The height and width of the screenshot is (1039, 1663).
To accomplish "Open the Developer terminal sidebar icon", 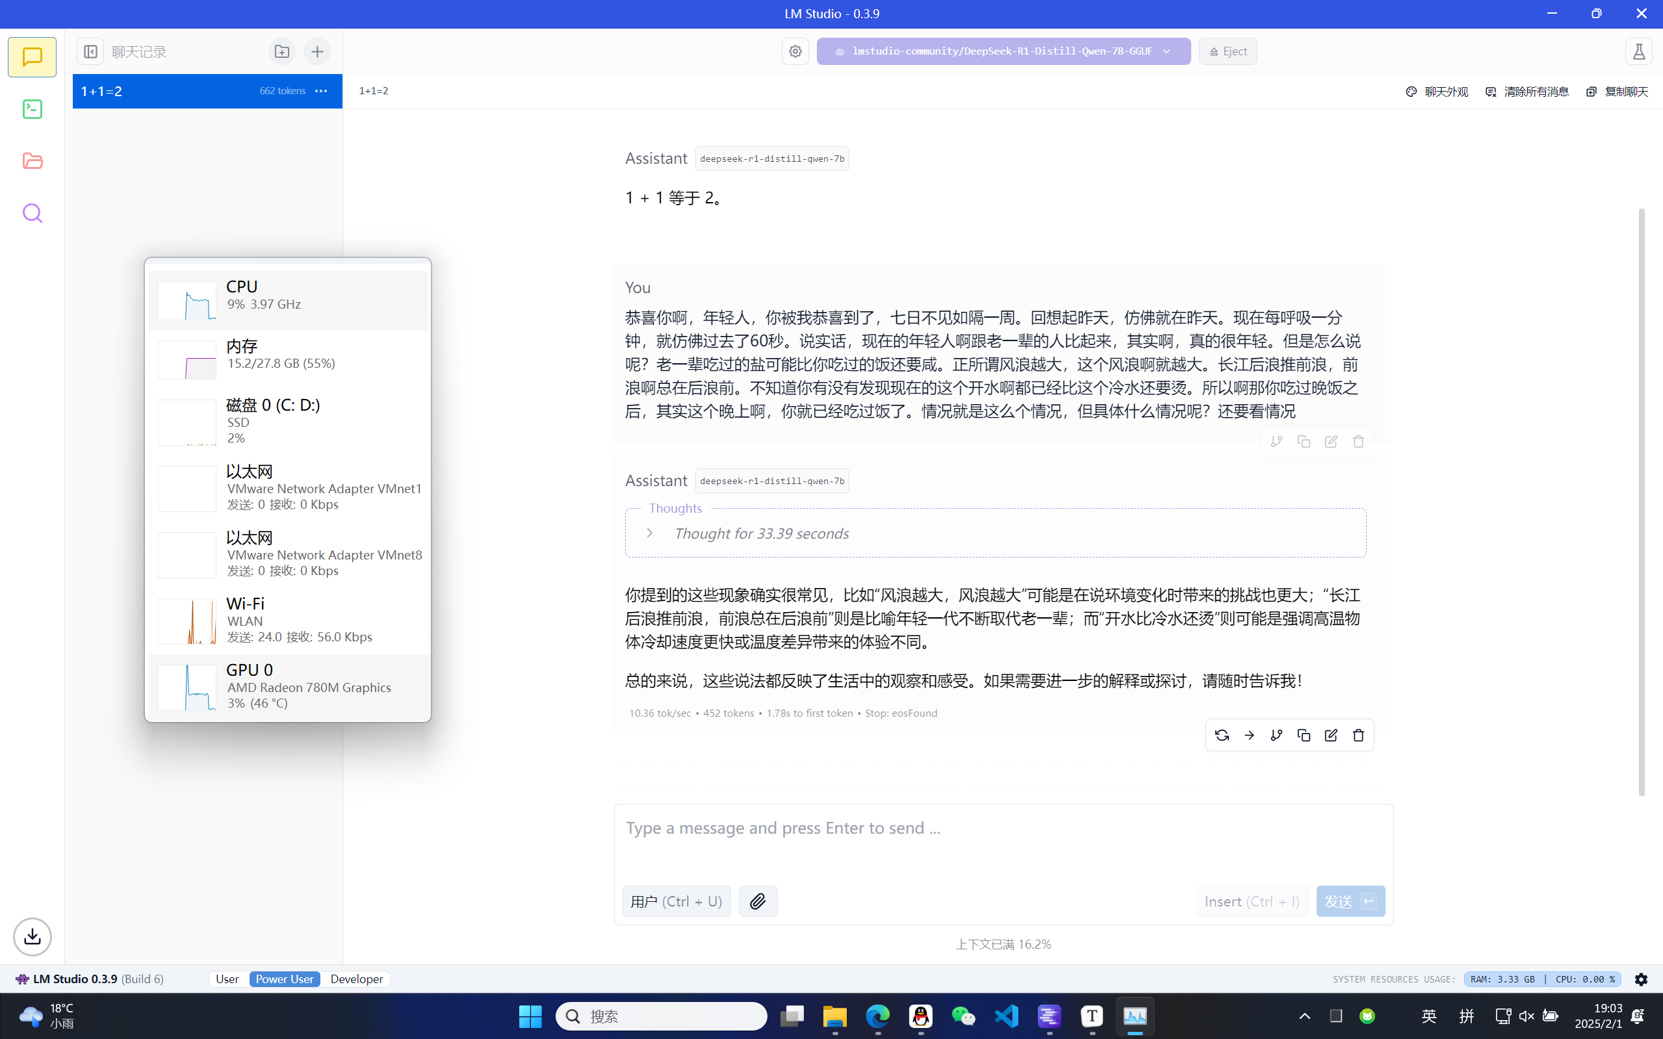I will point(32,109).
